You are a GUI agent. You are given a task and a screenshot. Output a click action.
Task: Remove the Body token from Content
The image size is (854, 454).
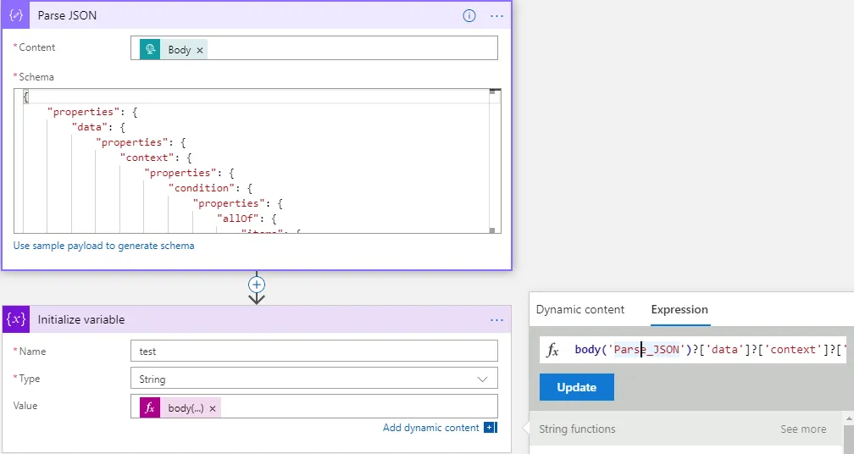click(200, 50)
